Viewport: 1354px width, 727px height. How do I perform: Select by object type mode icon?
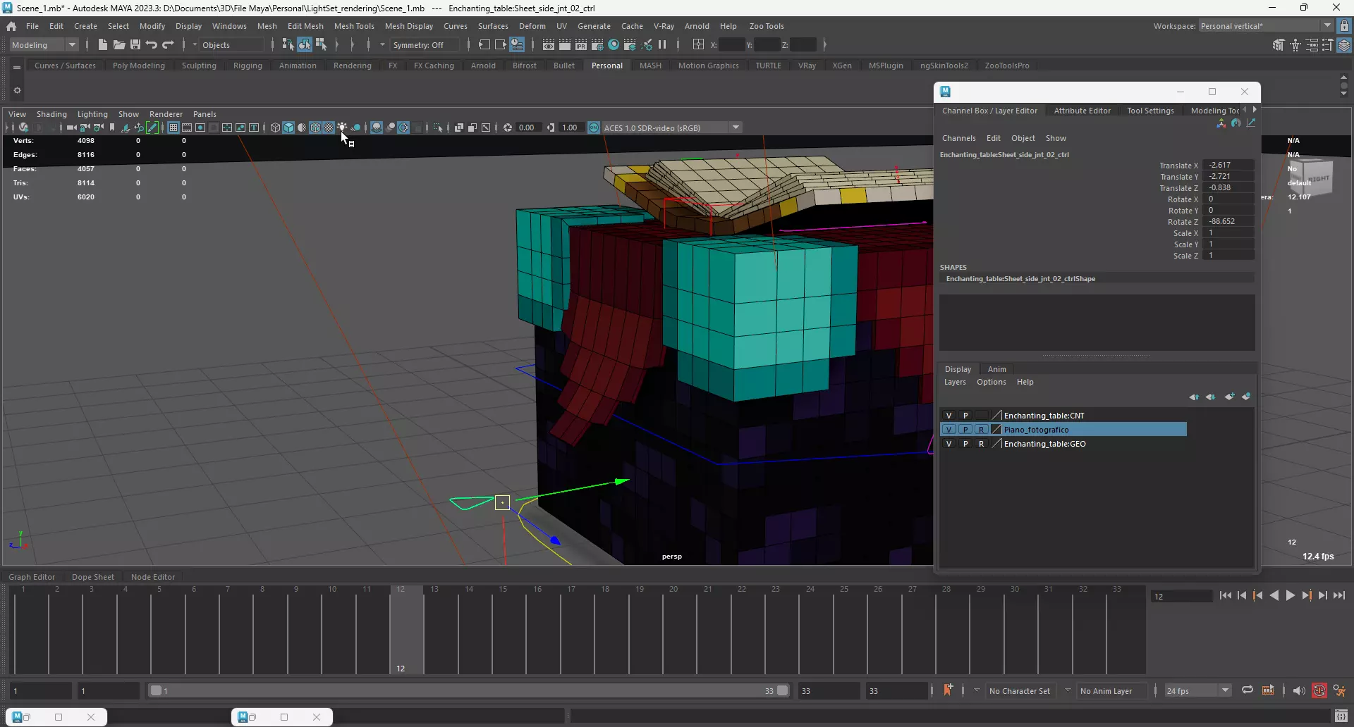pos(304,44)
